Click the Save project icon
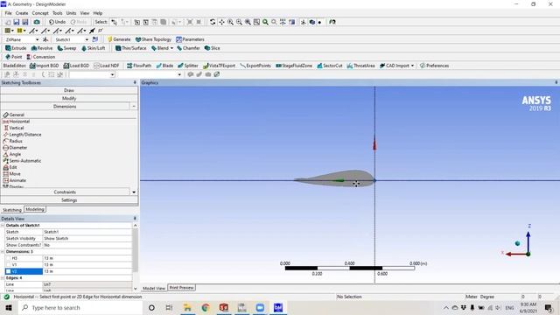560x315 pixels. coord(17,22)
